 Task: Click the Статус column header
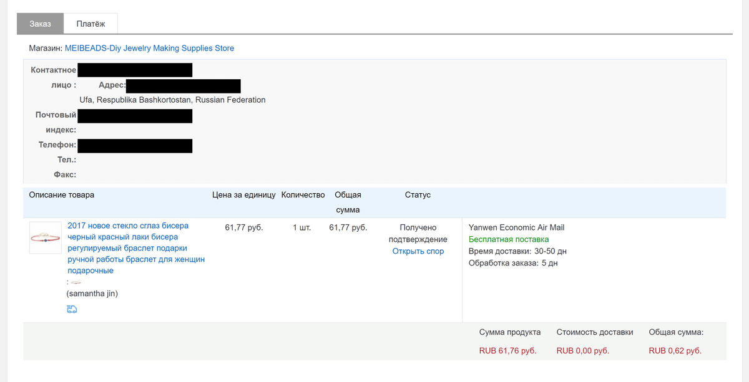418,195
